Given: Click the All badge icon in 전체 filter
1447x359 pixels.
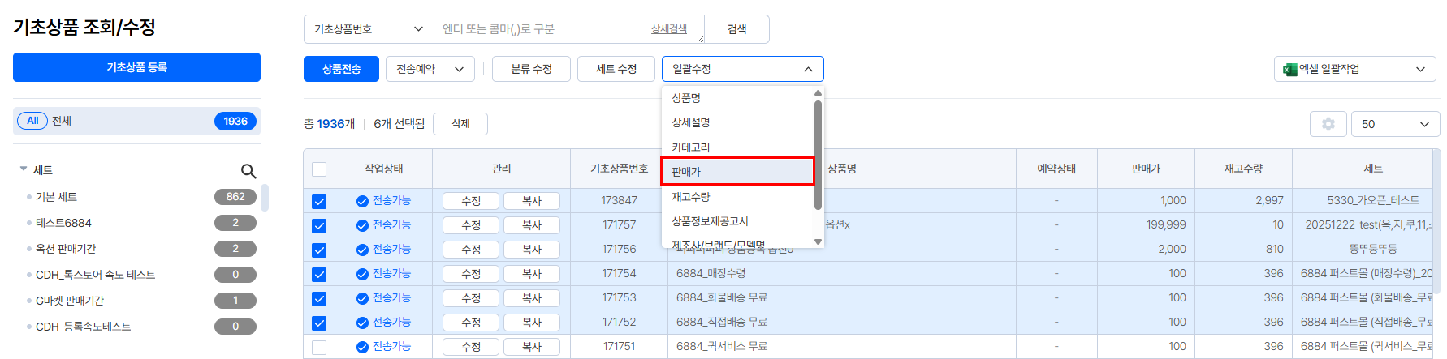Looking at the screenshot, I should tap(32, 121).
